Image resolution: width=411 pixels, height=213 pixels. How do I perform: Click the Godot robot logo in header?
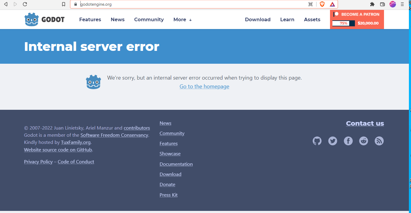(x=32, y=19)
